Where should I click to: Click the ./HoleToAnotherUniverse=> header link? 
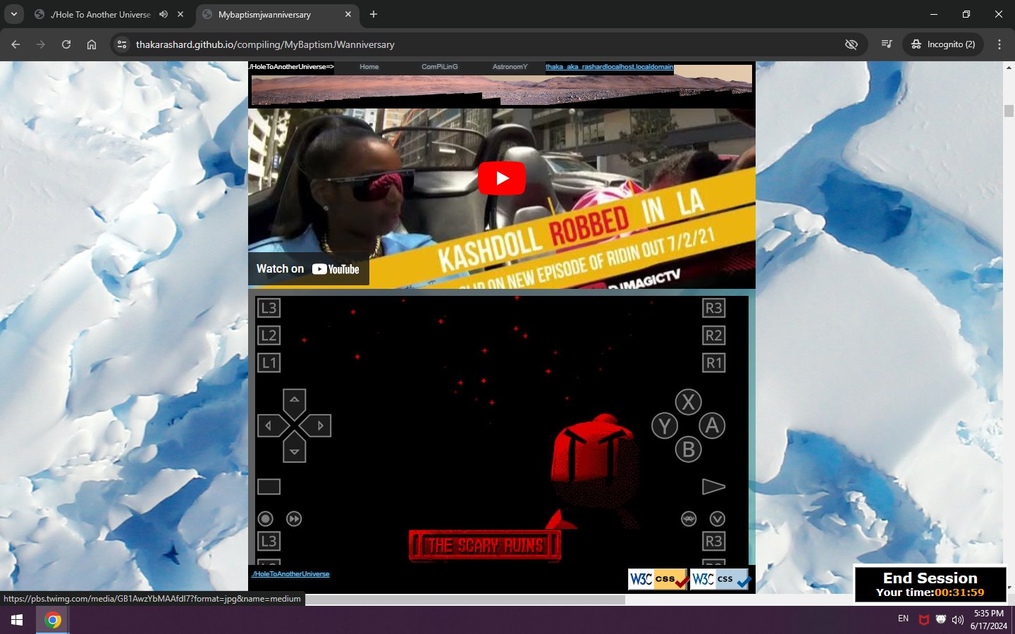(x=291, y=67)
